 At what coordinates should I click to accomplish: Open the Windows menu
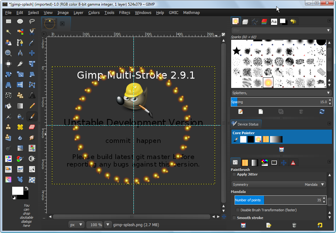point(143,13)
